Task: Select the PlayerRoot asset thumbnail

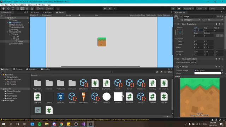Action: click(83, 97)
